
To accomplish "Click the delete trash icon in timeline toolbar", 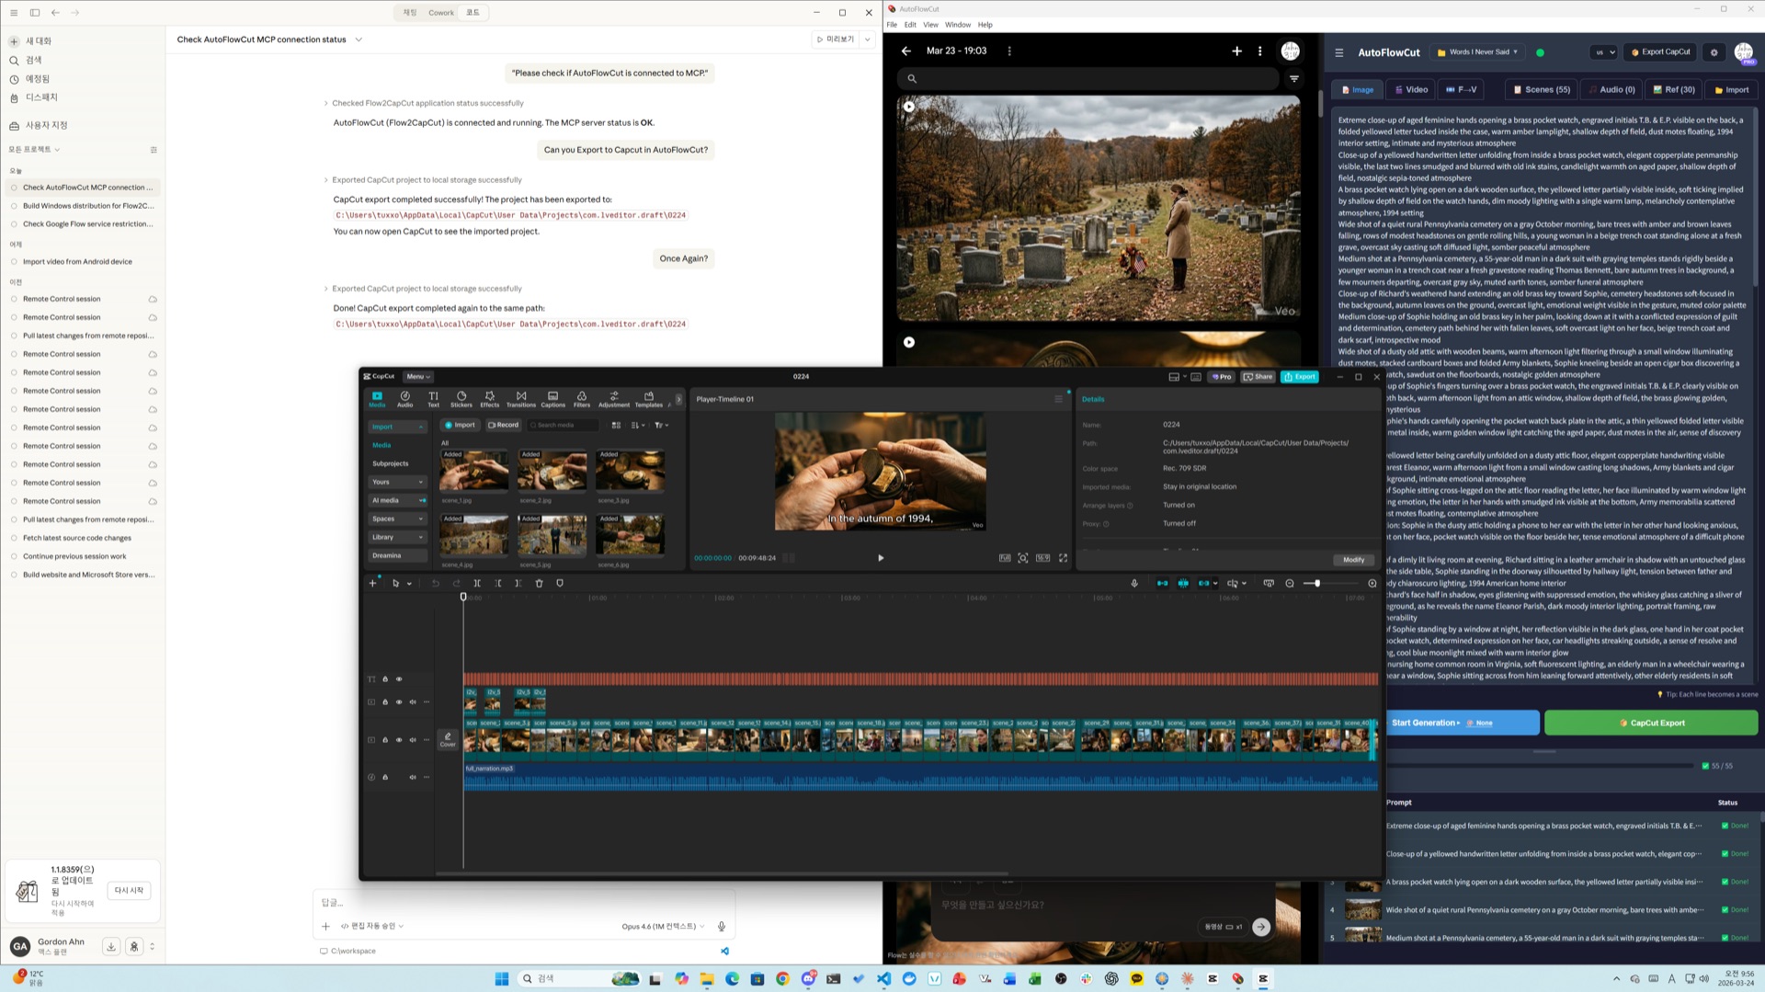I will (x=540, y=583).
